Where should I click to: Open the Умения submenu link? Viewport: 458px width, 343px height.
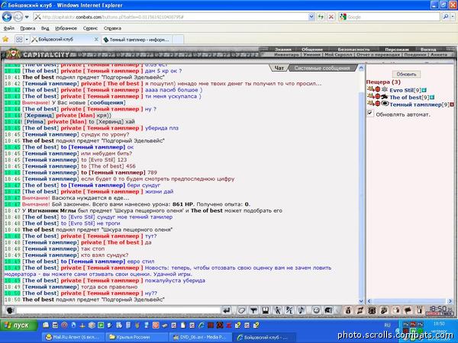coord(311,55)
